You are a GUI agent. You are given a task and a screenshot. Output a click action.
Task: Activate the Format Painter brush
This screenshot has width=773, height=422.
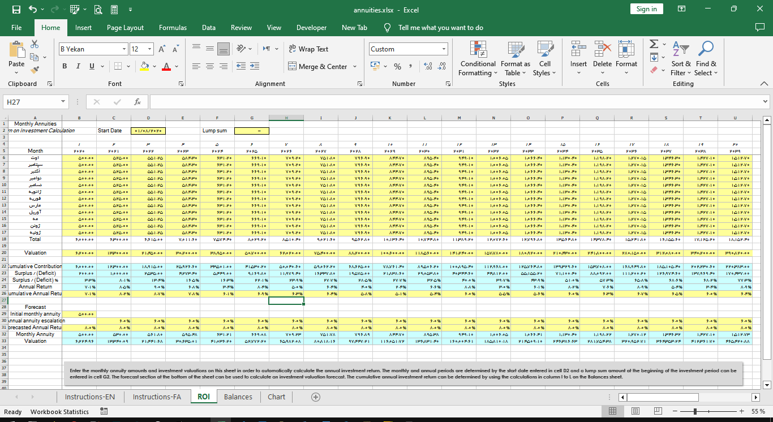[35, 70]
